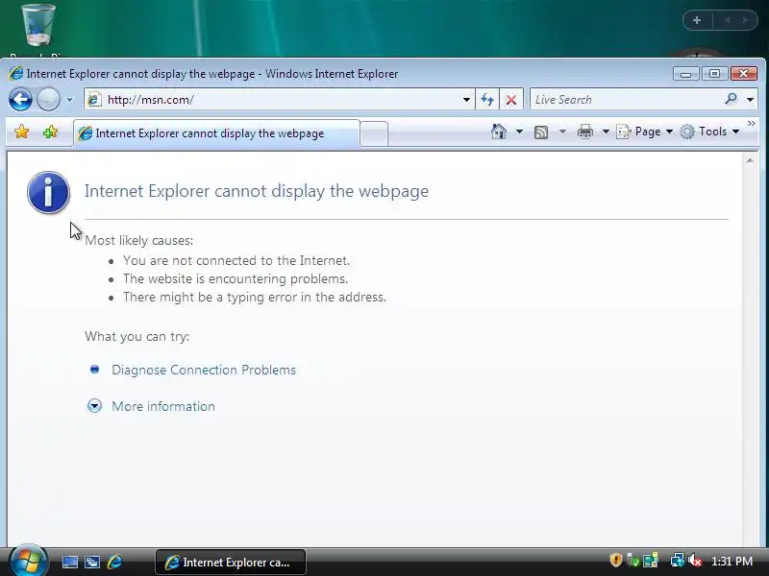Show more toolbar items chevron
769x576 pixels.
752,124
